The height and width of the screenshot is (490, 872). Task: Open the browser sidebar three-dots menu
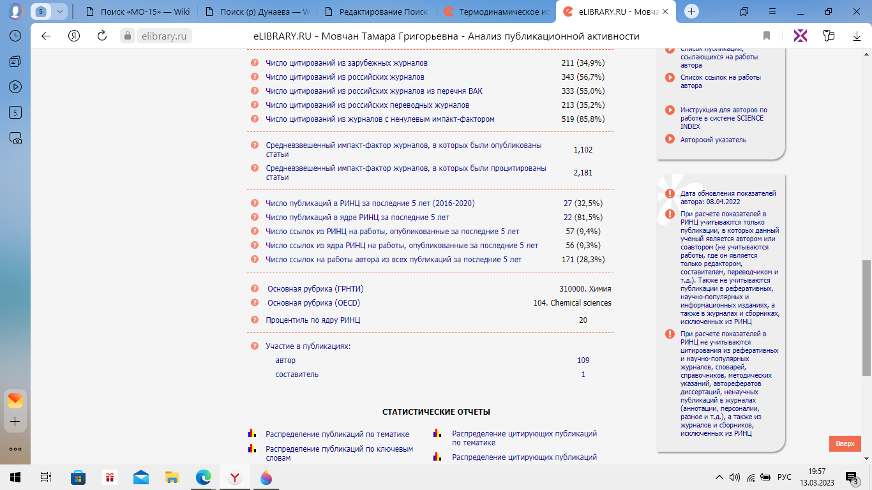(x=15, y=449)
